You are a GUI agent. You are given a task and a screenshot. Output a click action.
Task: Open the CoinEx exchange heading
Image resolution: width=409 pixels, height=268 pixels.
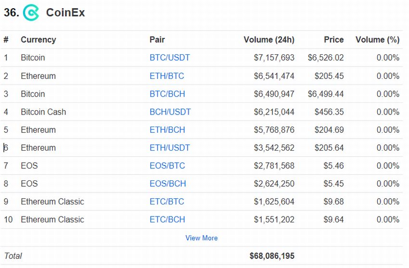click(x=65, y=13)
